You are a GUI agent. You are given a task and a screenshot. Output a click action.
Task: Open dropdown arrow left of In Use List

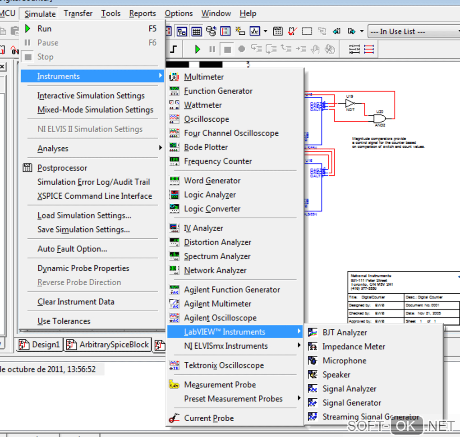tap(362, 31)
